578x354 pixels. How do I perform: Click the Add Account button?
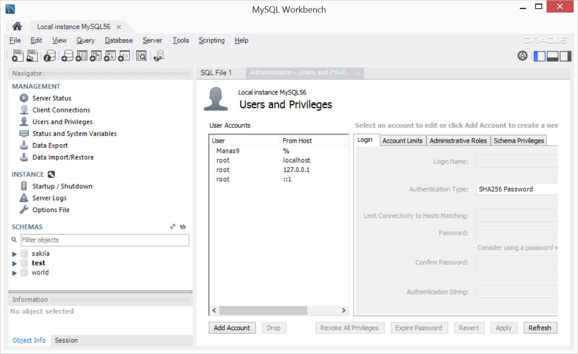(232, 328)
